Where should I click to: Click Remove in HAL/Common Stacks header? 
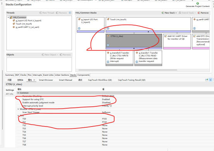(x=203, y=13)
